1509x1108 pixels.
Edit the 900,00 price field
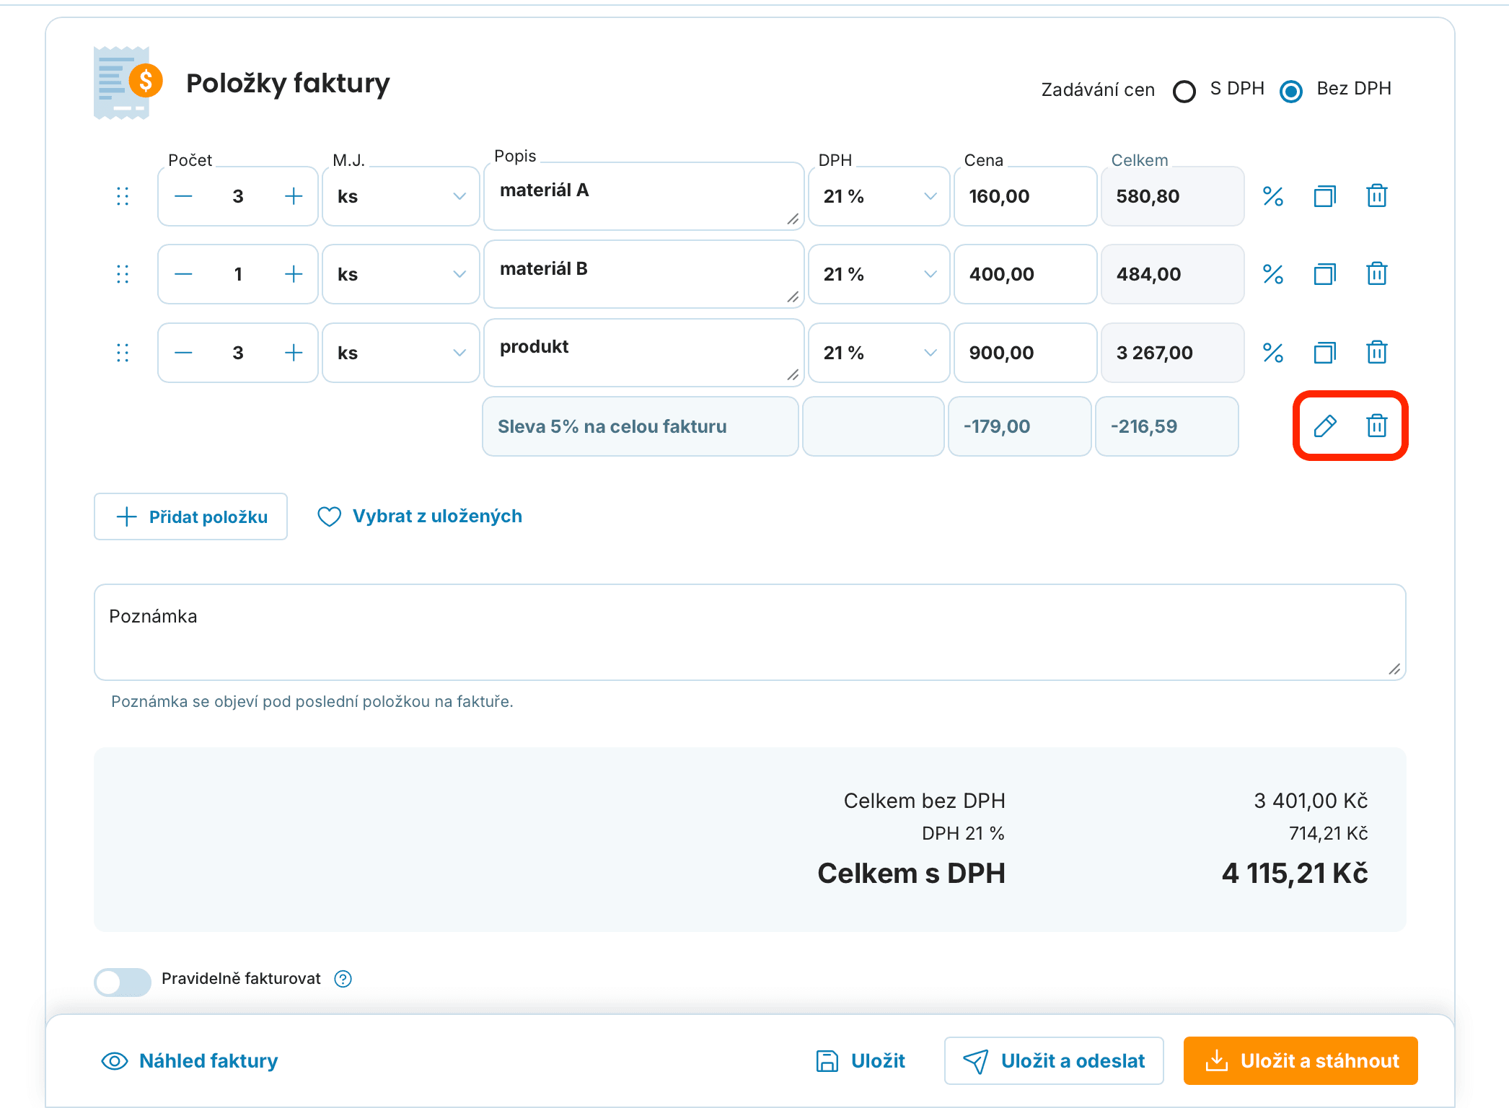(x=1025, y=353)
